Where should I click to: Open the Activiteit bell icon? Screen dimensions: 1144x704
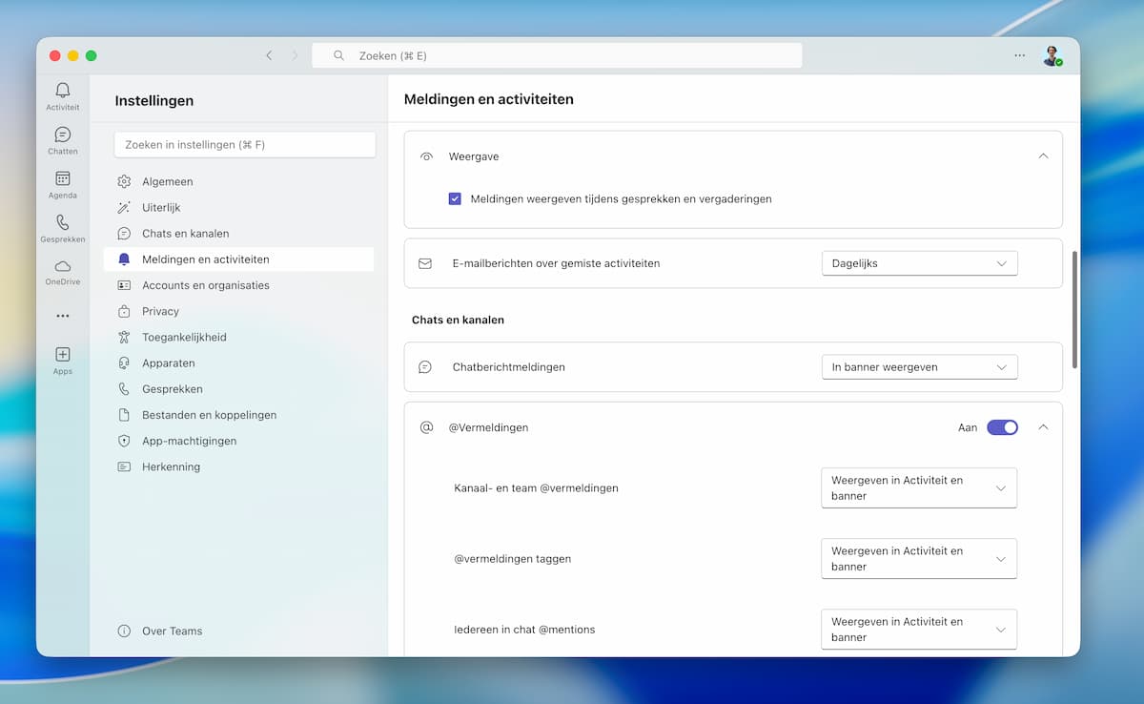click(x=63, y=91)
